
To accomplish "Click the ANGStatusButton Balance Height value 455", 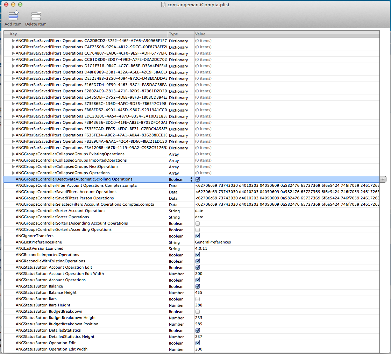I will [199, 292].
